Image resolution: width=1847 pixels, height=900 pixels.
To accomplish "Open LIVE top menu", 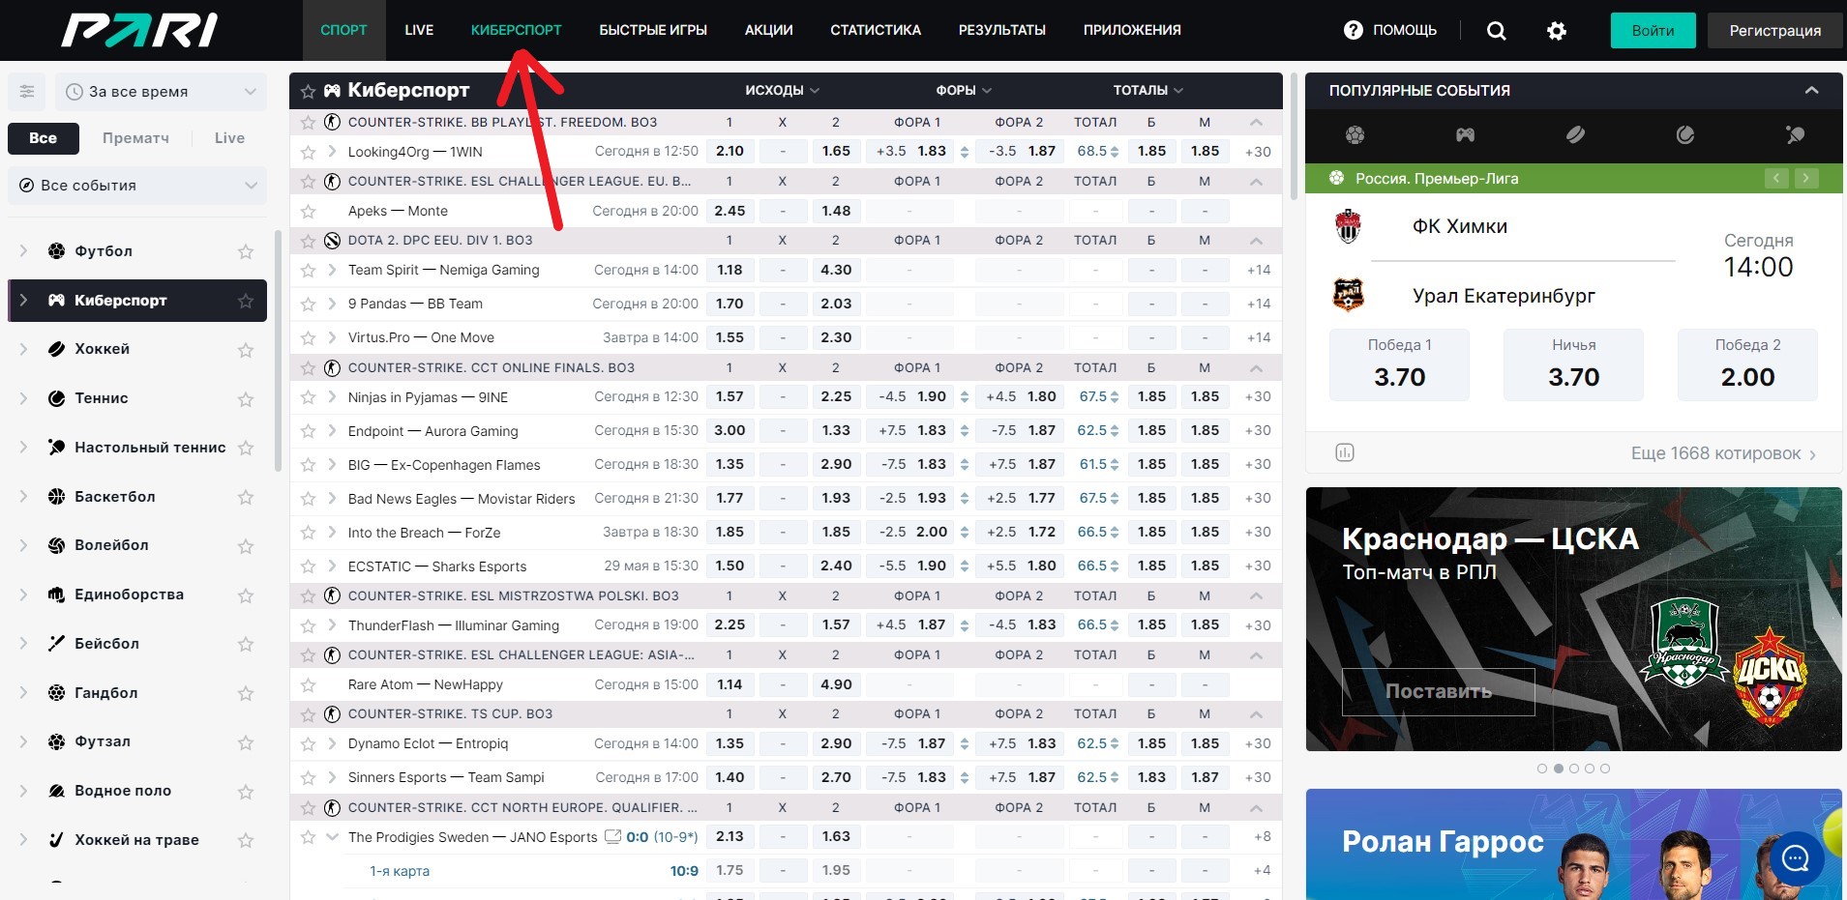I will click(419, 30).
